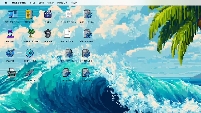Open the My Computer desktop icon
Screen dimensions: 201x113
pyautogui.click(x=12, y=14)
